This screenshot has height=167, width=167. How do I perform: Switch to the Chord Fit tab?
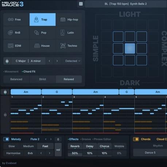(x=29, y=71)
